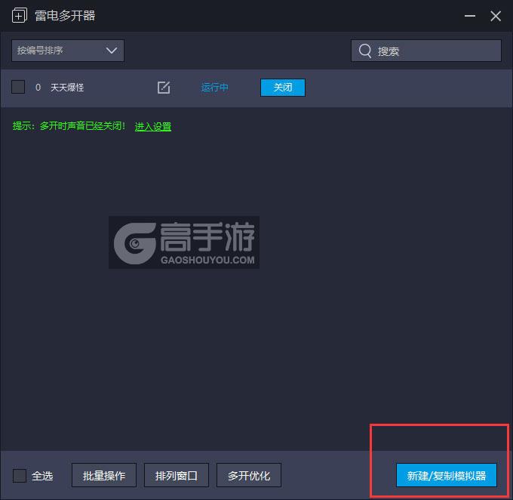The height and width of the screenshot is (500, 513).
Task: Select the 天天爆怪 emulator name
Action: point(67,88)
